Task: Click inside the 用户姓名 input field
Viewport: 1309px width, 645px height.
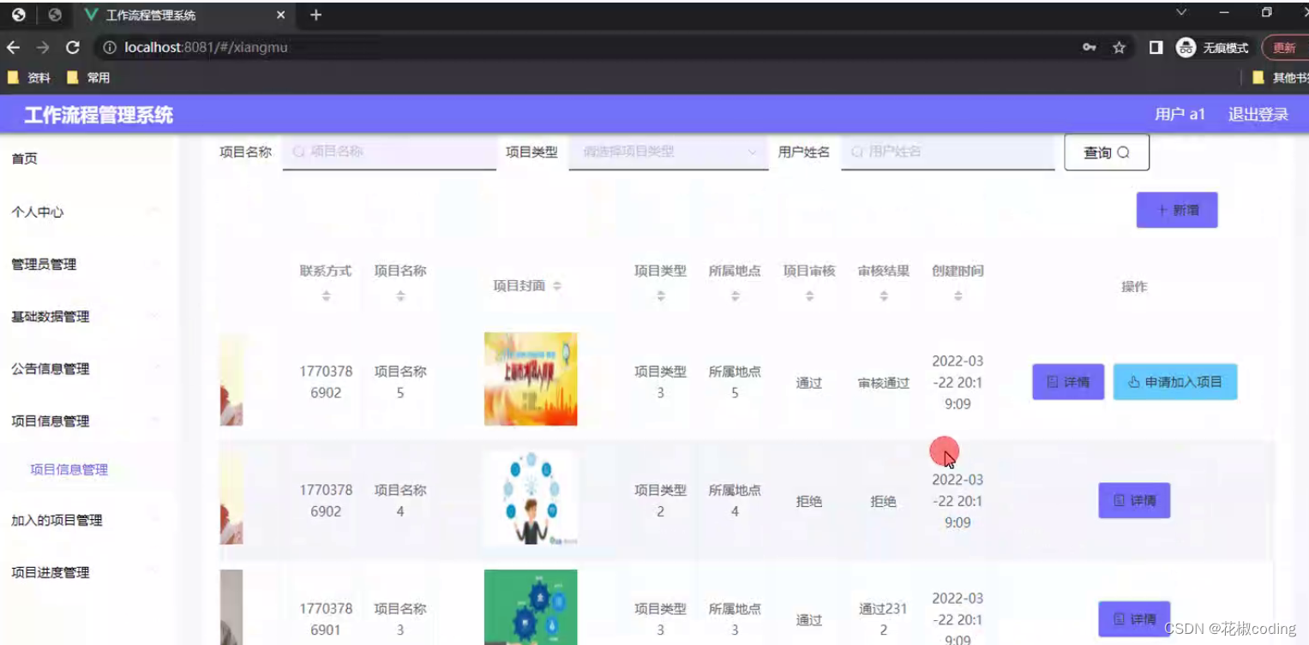Action: pyautogui.click(x=943, y=152)
